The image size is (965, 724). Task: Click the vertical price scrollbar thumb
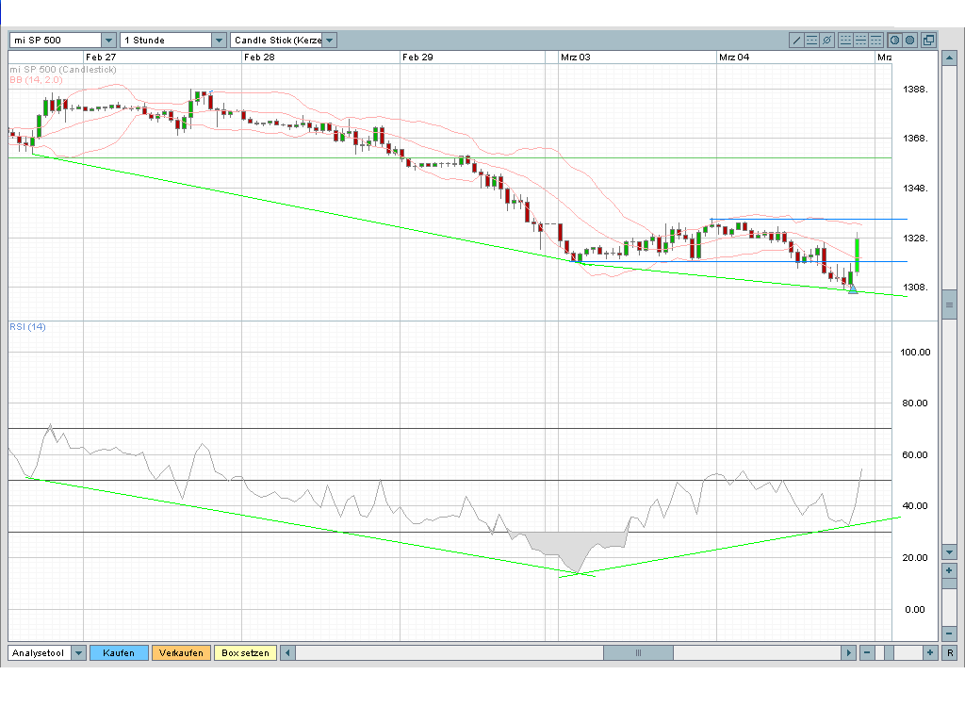tap(949, 304)
